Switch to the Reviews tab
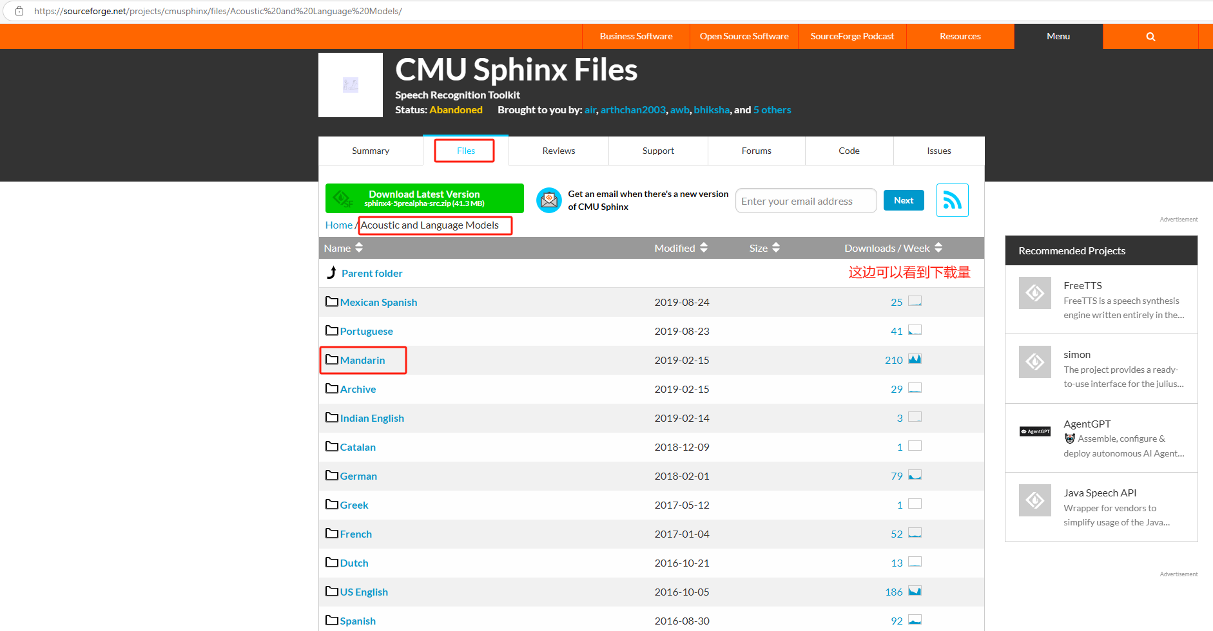Viewport: 1213px width, 631px height. (x=559, y=151)
